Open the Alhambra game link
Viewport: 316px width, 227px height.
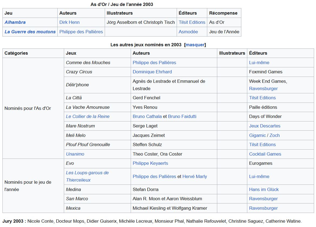[15, 22]
